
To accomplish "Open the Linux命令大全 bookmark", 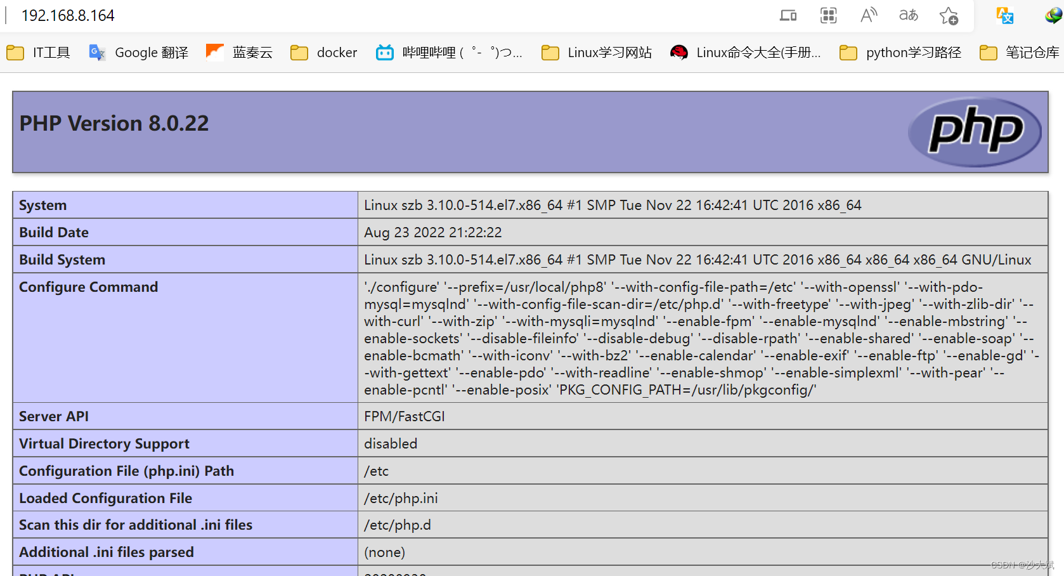I will pyautogui.click(x=746, y=53).
